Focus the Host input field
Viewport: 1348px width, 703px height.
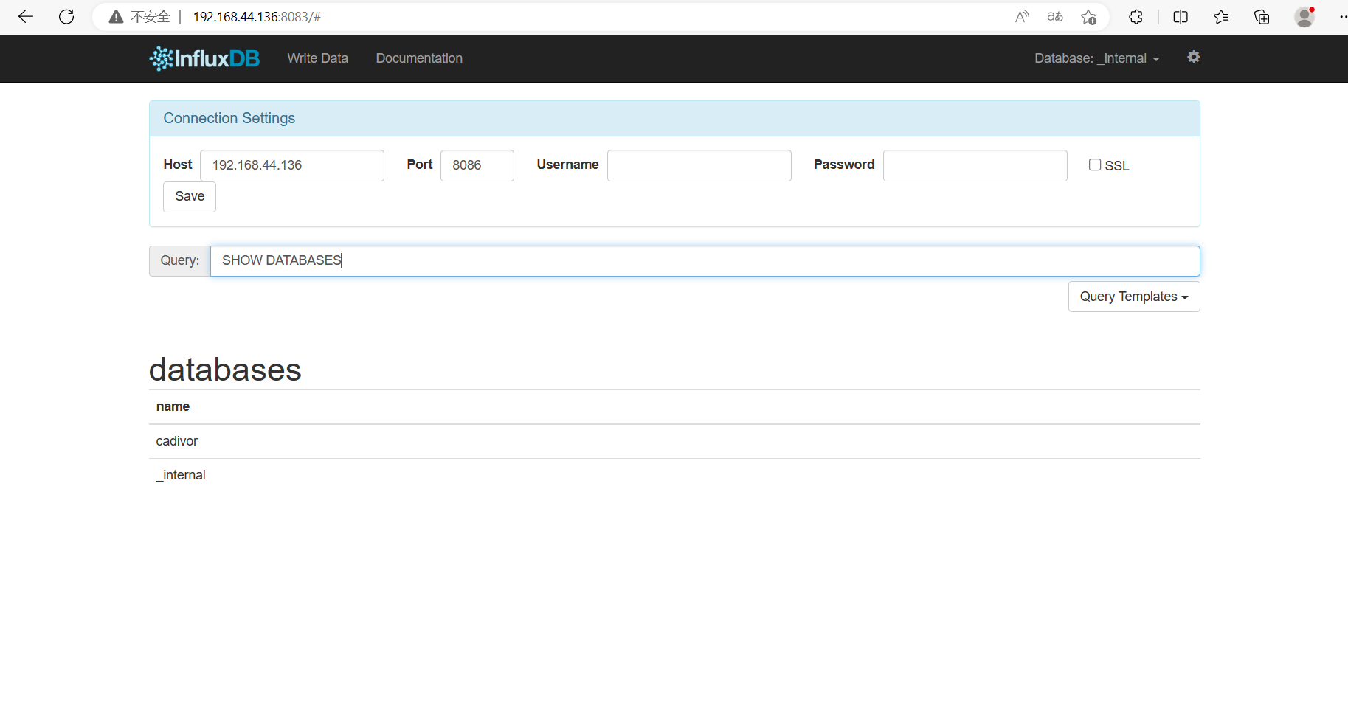pos(292,165)
